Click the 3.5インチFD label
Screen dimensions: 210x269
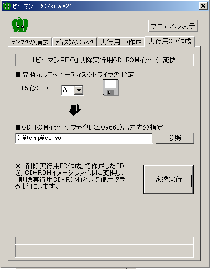(x=34, y=88)
